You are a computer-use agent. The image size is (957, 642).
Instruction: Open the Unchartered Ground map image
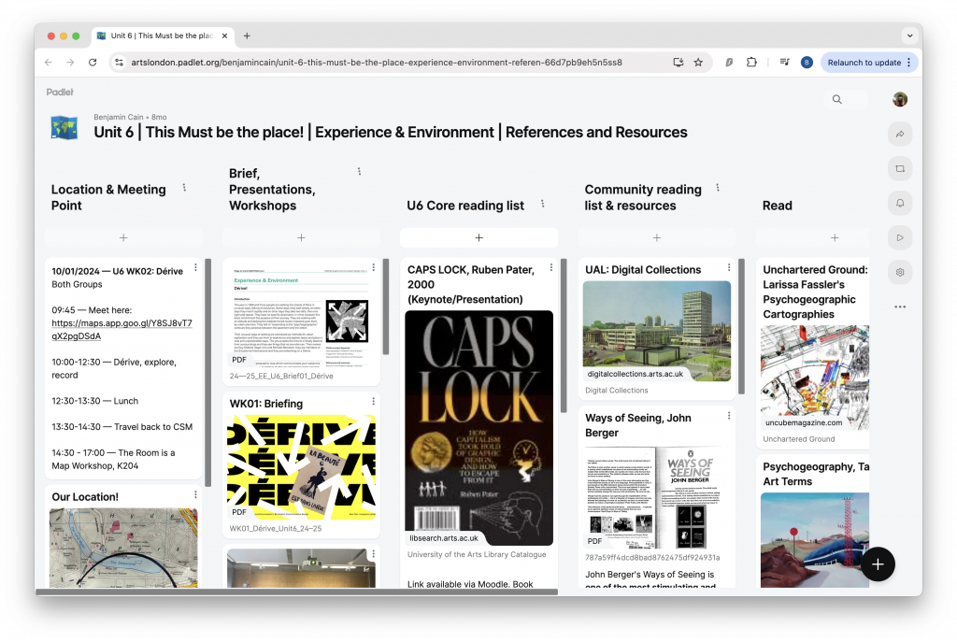(815, 378)
